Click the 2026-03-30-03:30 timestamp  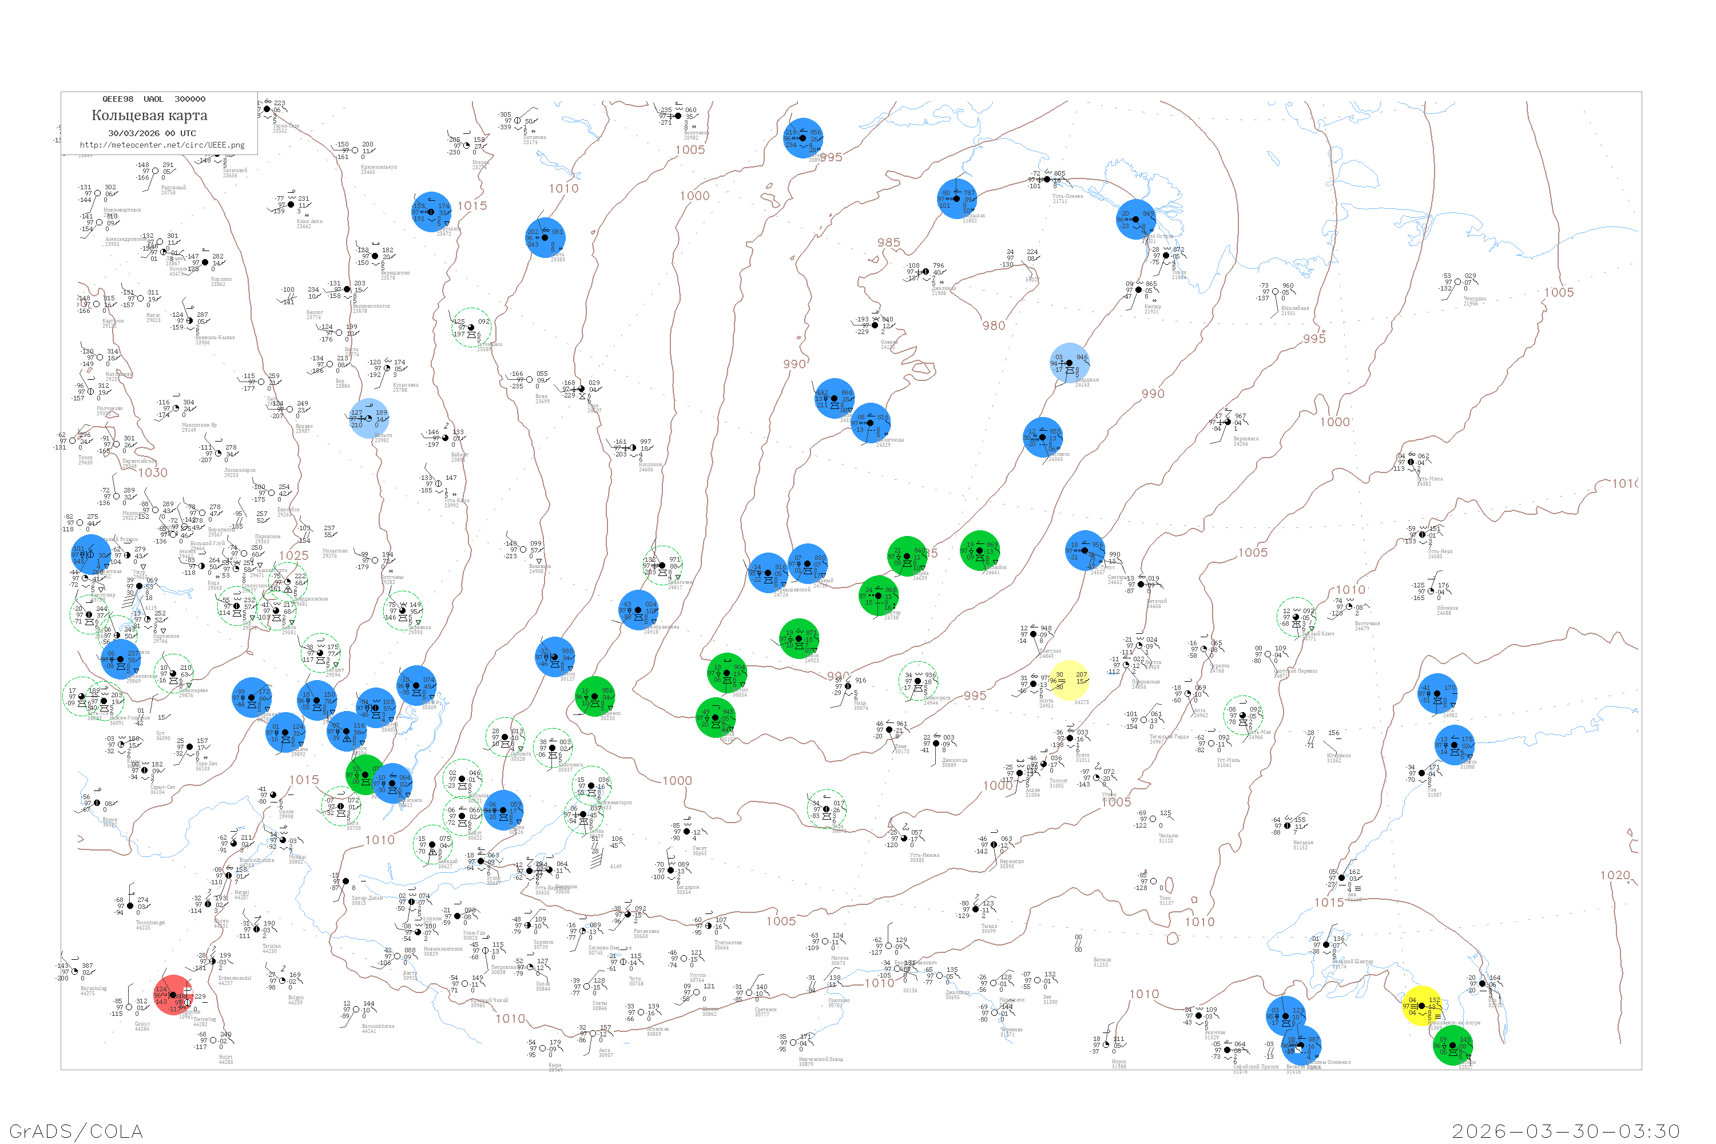tap(1566, 1131)
